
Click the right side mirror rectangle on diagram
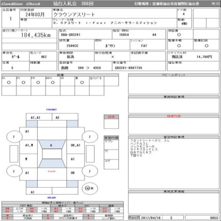point(90,154)
